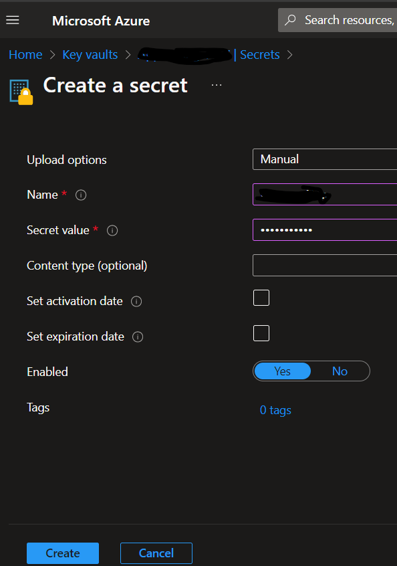Set Enabled to No
Image resolution: width=397 pixels, height=566 pixels.
pyautogui.click(x=340, y=371)
